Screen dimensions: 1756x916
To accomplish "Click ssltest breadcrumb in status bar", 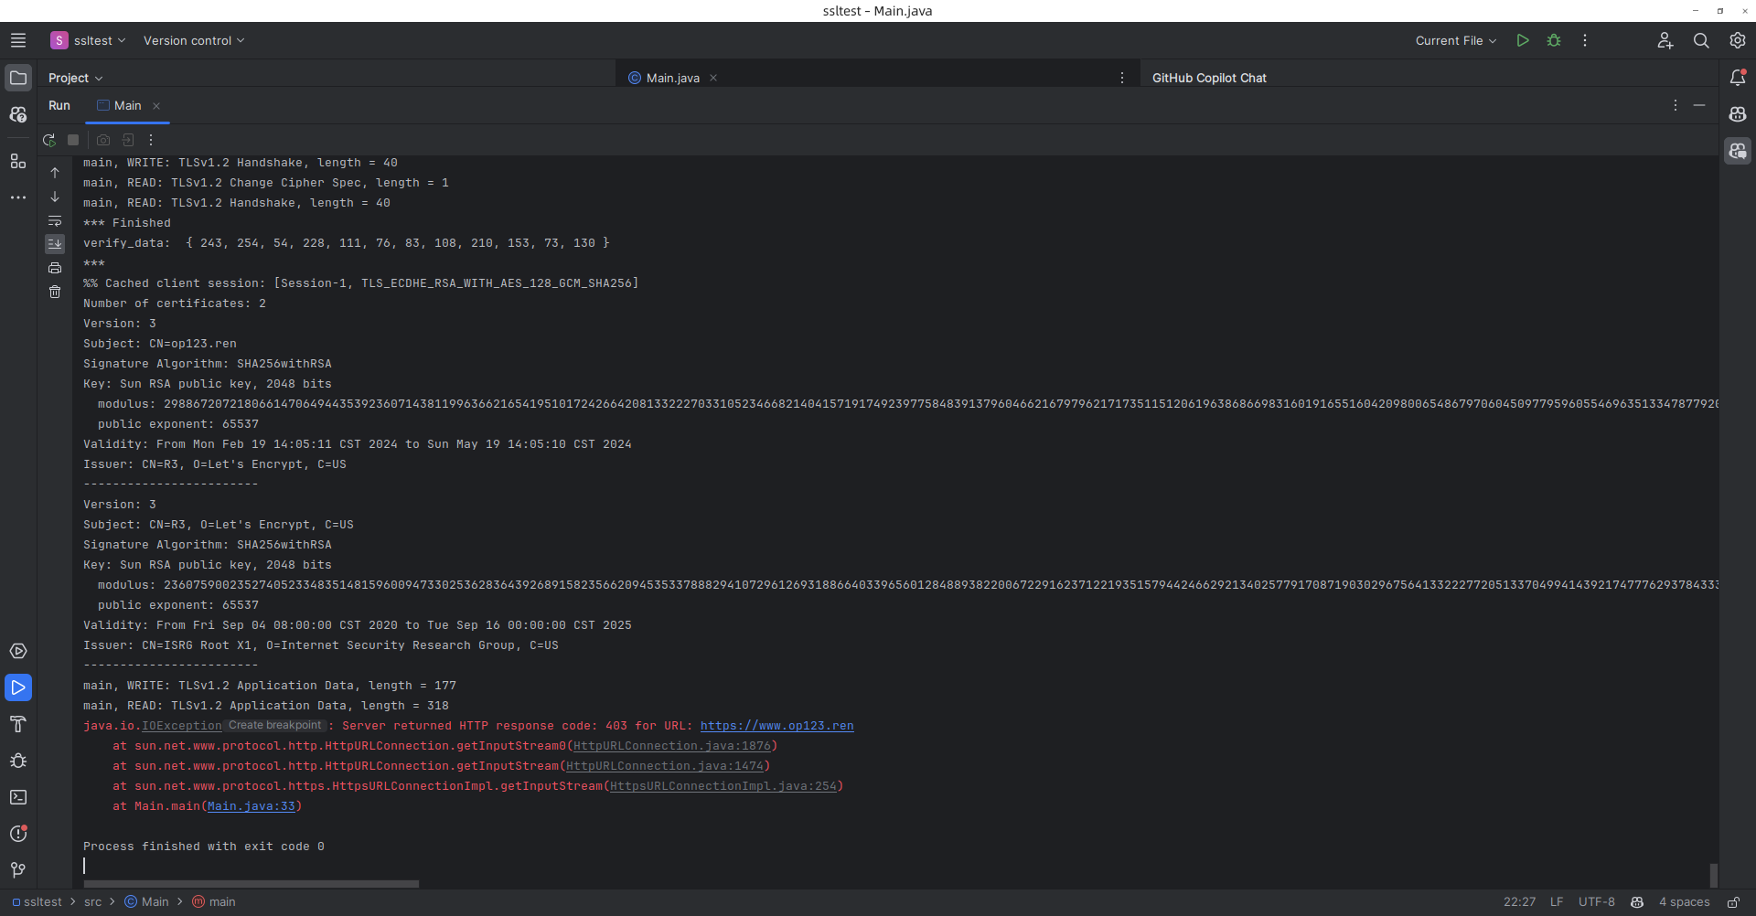I will point(37,901).
